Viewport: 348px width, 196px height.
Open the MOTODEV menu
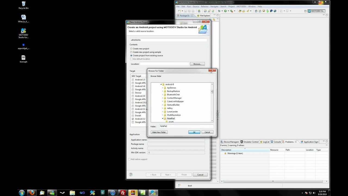coord(241,6)
